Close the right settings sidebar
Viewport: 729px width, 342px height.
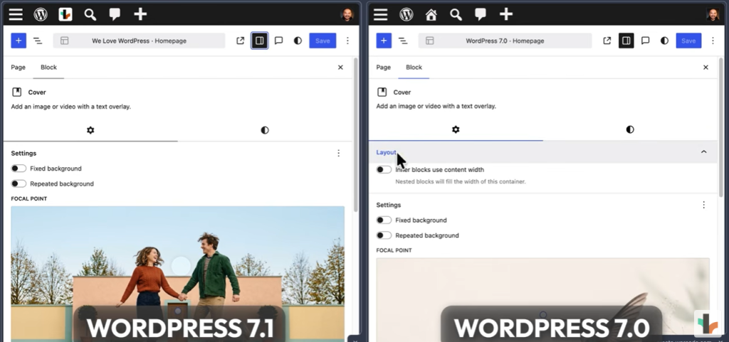(x=706, y=68)
